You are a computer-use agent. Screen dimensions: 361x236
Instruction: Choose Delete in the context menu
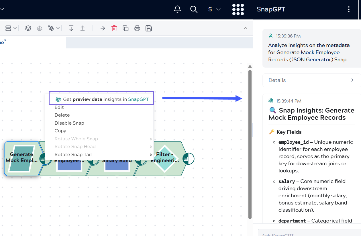[62, 115]
